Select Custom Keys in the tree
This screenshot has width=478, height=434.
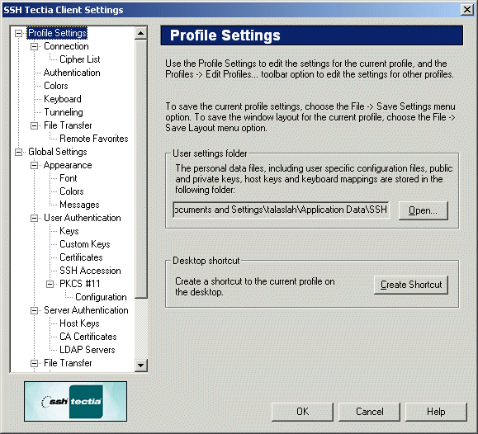coord(85,244)
